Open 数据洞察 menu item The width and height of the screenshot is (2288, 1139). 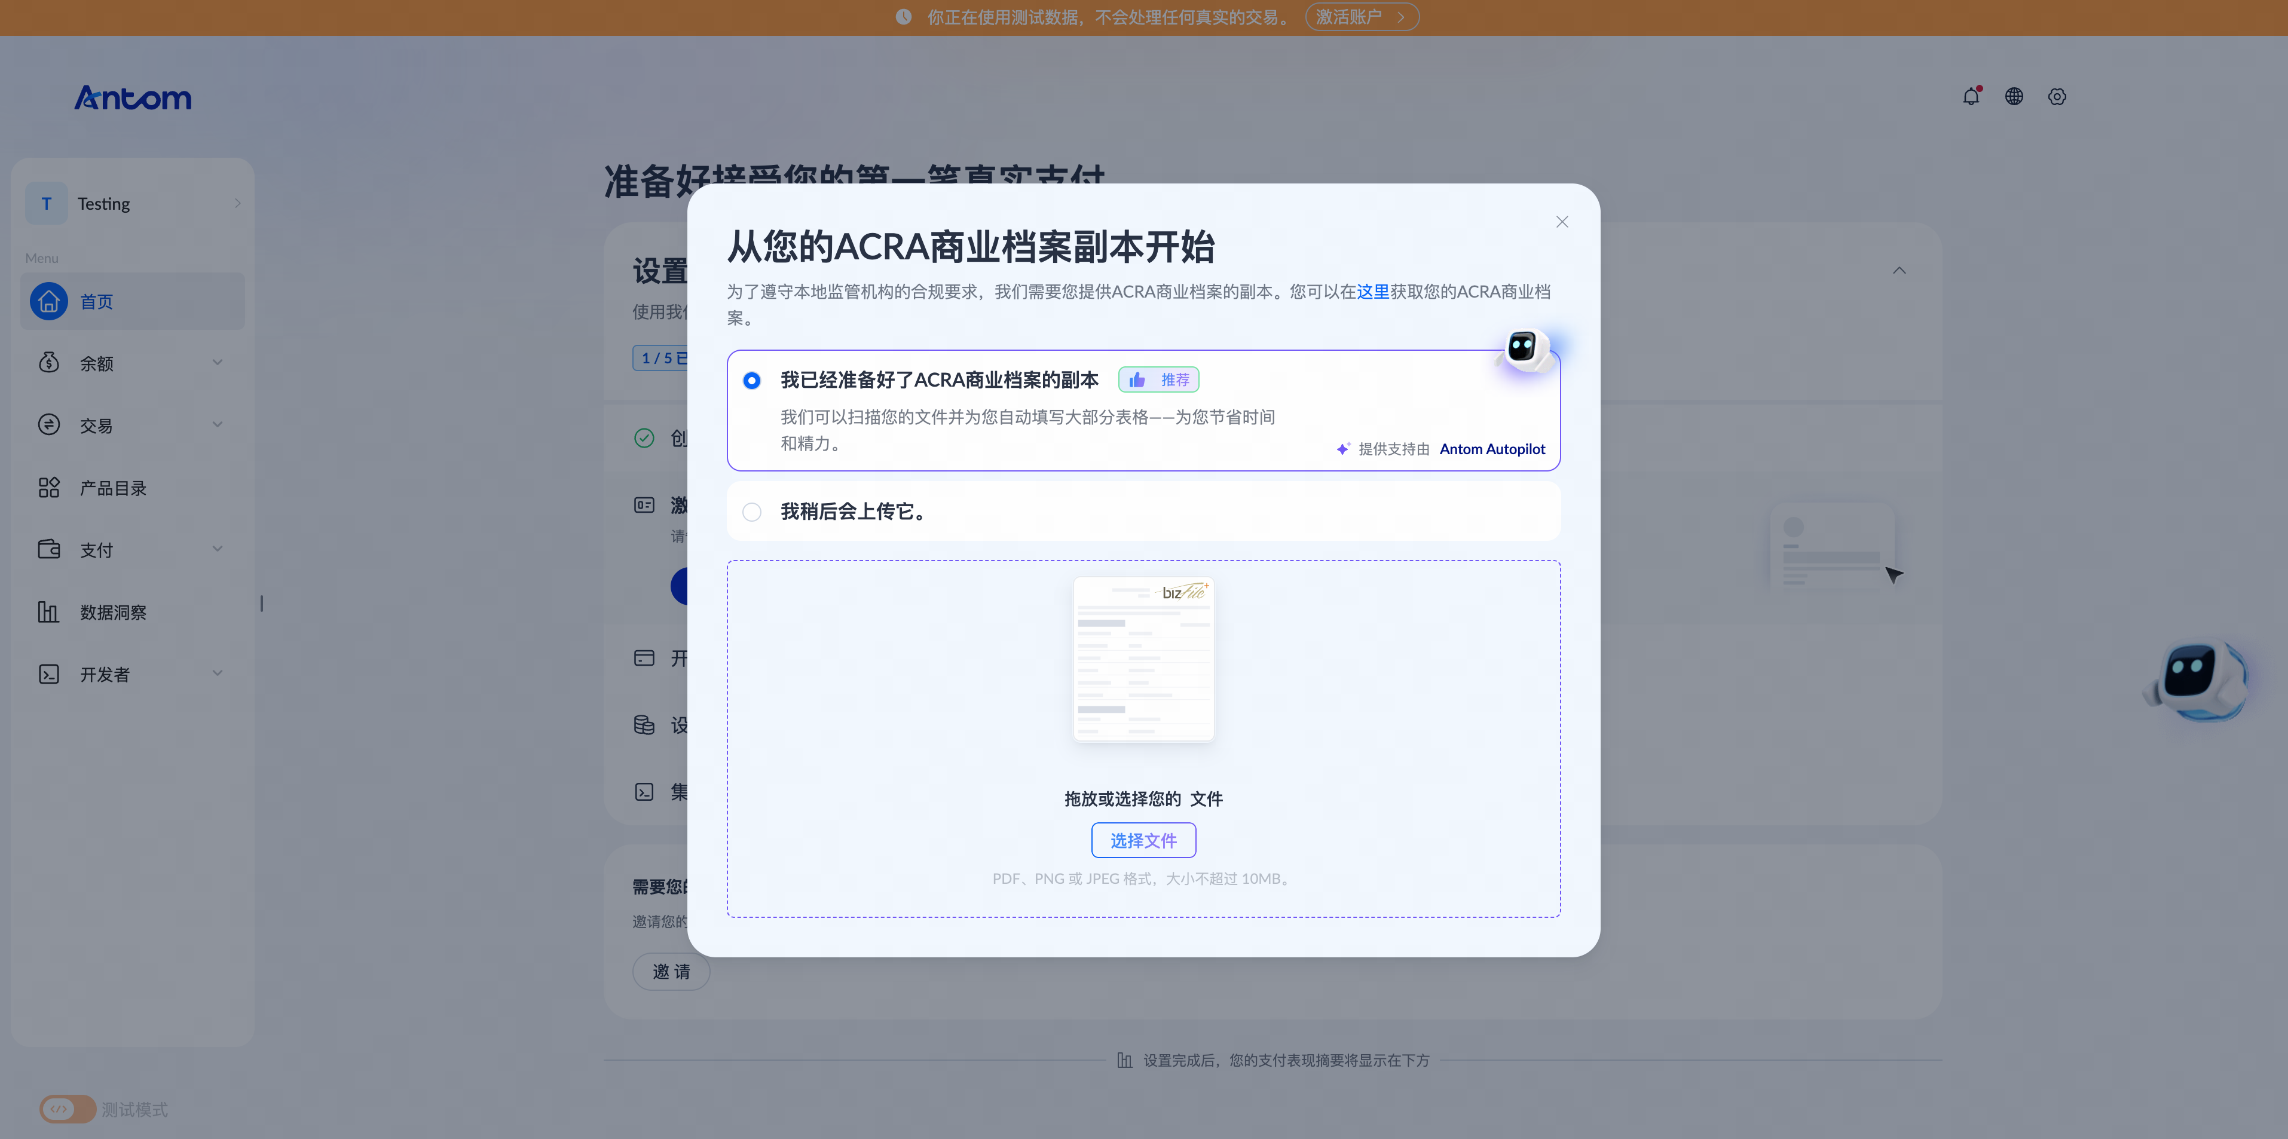[132, 612]
